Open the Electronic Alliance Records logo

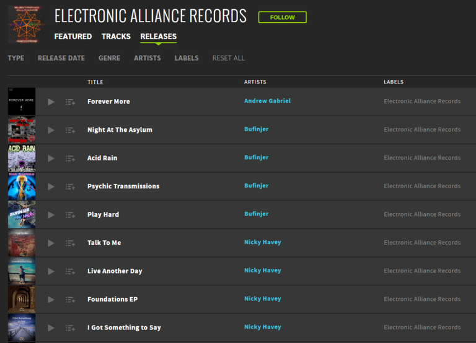tap(27, 24)
